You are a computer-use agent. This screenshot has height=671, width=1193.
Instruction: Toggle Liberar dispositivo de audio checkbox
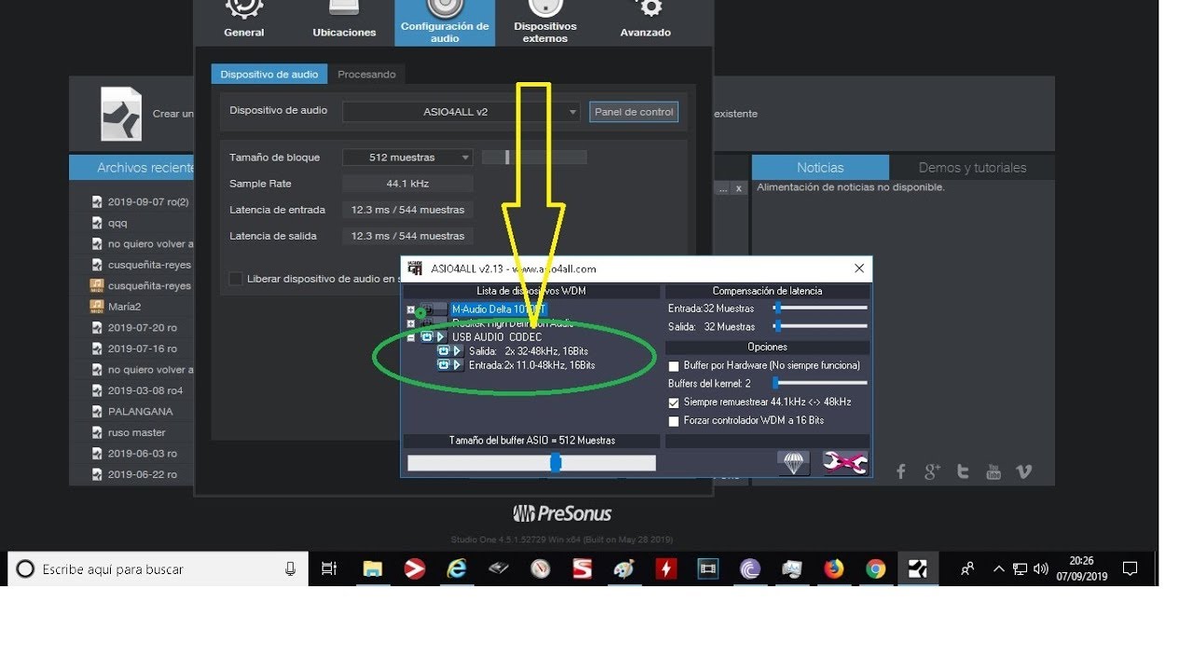pyautogui.click(x=236, y=279)
